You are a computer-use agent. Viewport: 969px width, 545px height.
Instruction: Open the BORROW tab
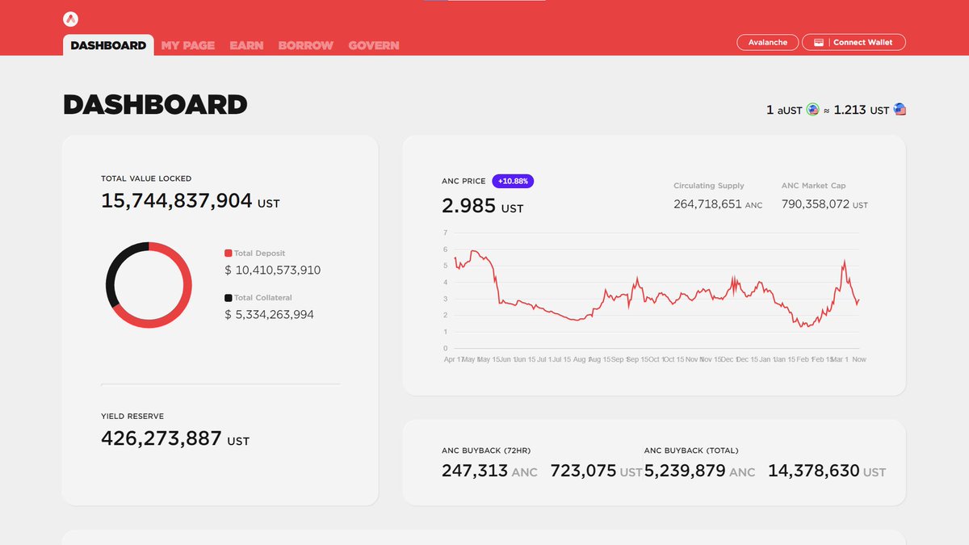coord(306,45)
